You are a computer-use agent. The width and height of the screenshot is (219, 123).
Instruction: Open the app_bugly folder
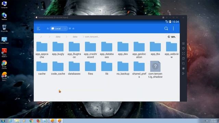tap(58, 49)
